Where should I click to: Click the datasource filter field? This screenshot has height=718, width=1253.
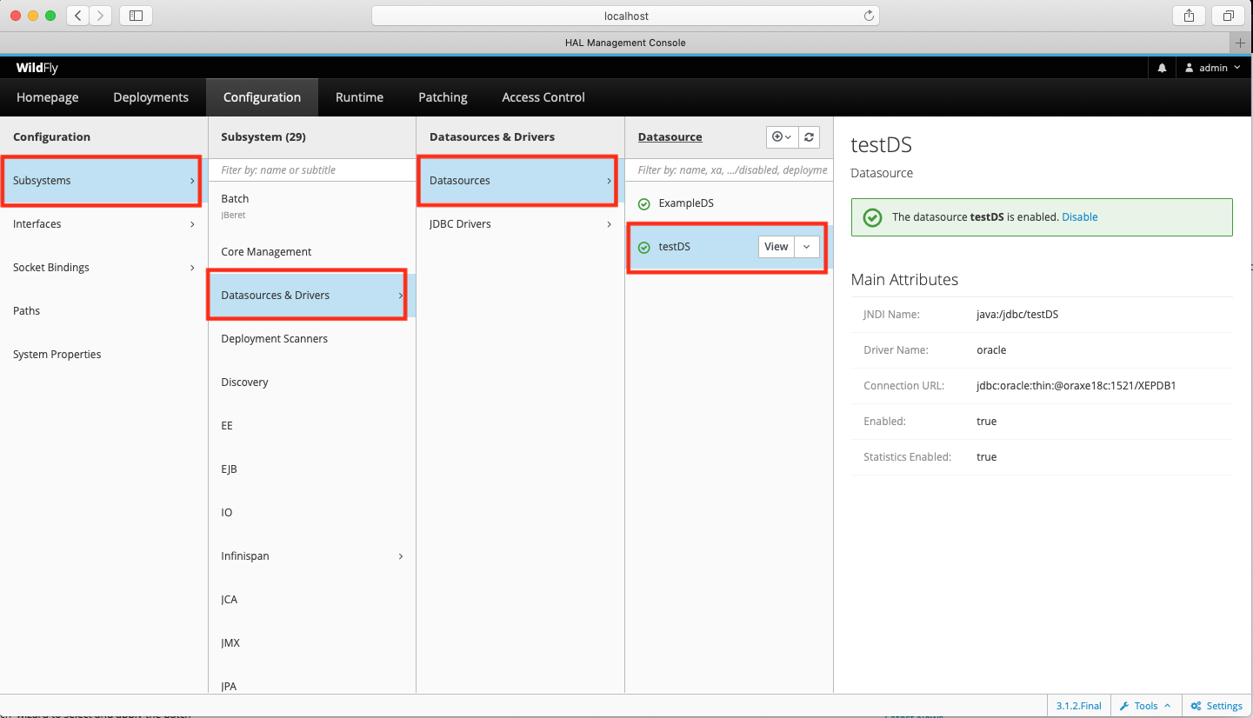point(729,170)
